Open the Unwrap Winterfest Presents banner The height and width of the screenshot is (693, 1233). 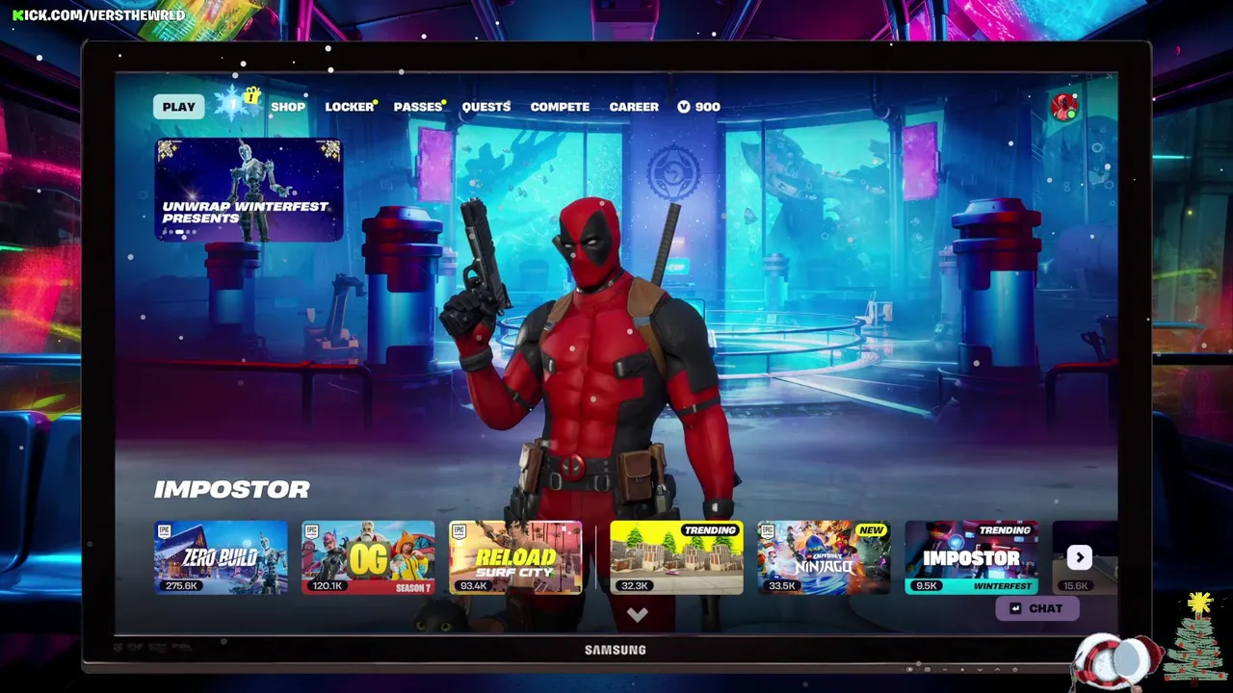tap(249, 190)
